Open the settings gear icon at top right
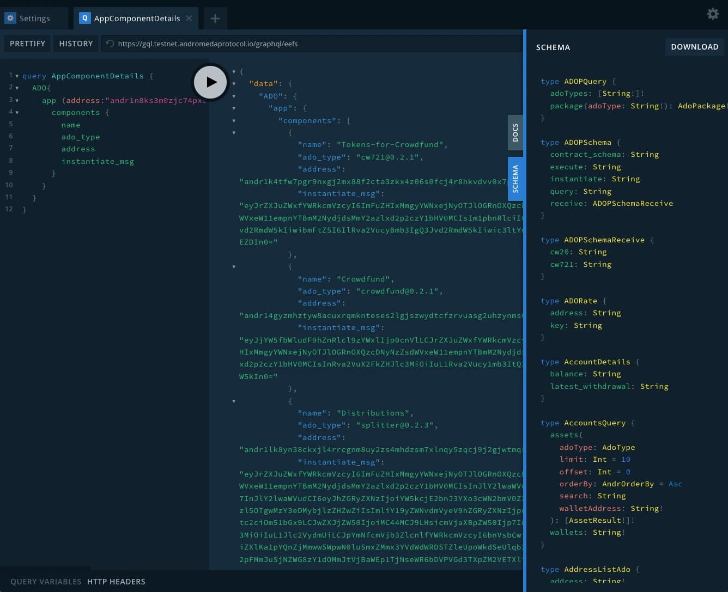This screenshot has width=728, height=592. 713,14
